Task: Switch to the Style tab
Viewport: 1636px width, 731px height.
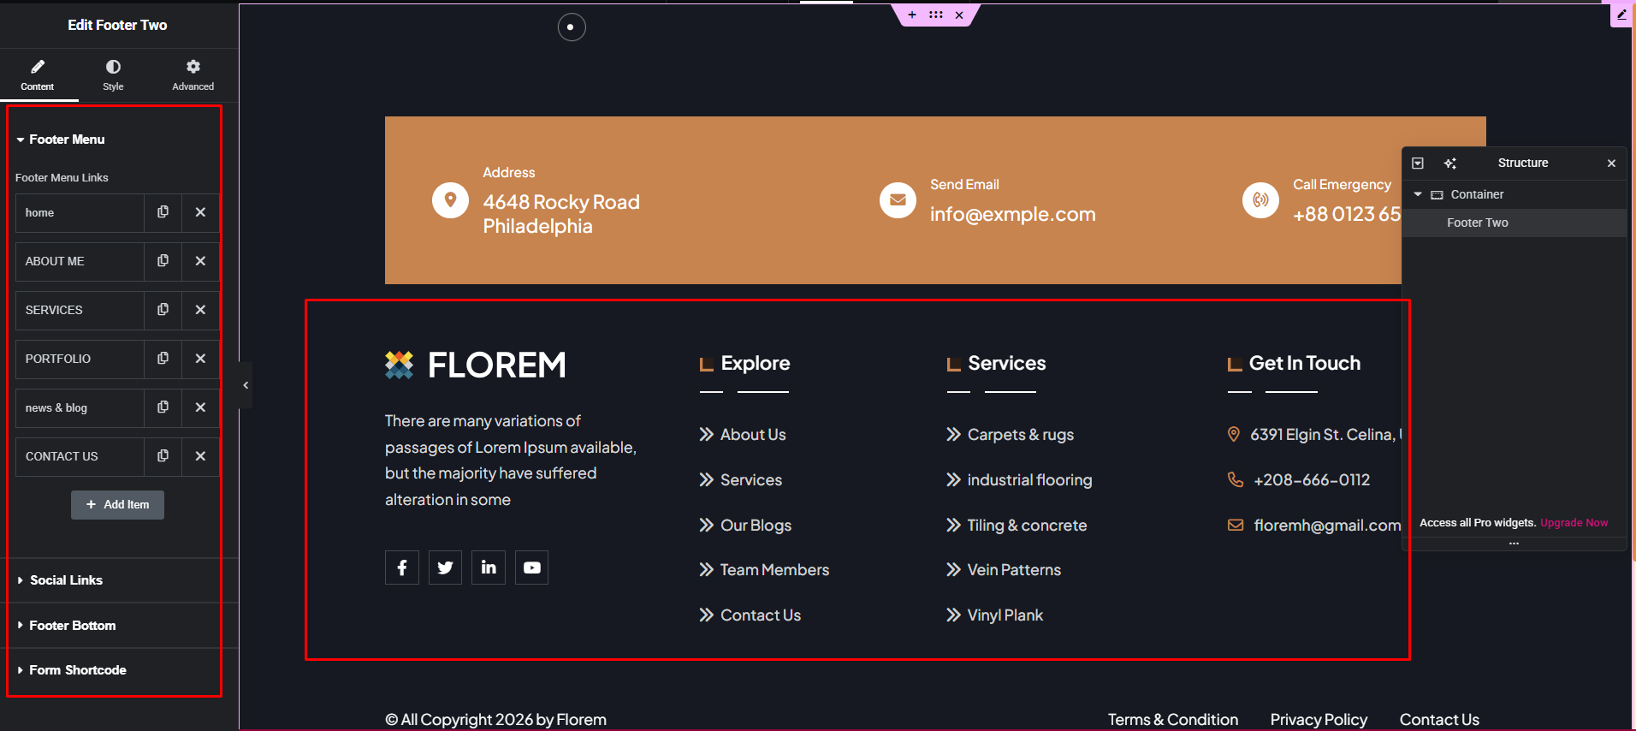Action: tap(113, 74)
